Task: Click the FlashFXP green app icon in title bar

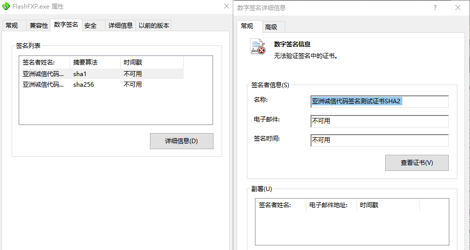Action: pyautogui.click(x=6, y=6)
